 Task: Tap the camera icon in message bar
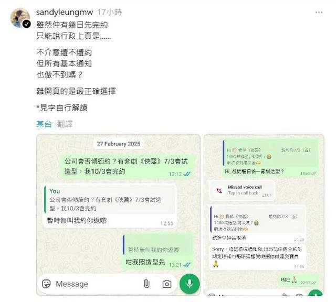pos(167,284)
